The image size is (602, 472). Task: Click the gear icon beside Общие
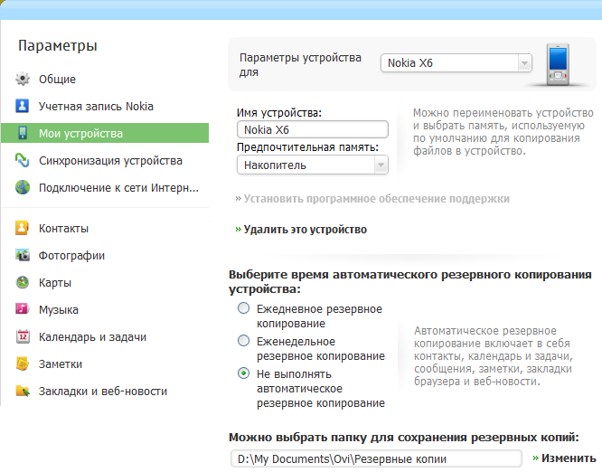[23, 79]
